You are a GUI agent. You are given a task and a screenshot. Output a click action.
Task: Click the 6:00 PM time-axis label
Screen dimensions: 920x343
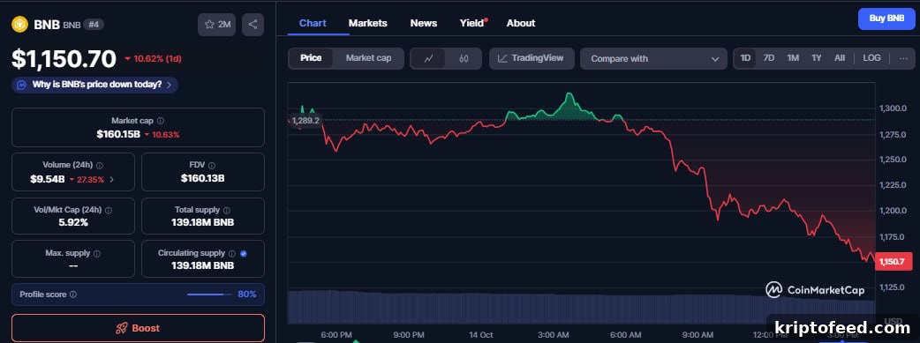click(x=336, y=335)
